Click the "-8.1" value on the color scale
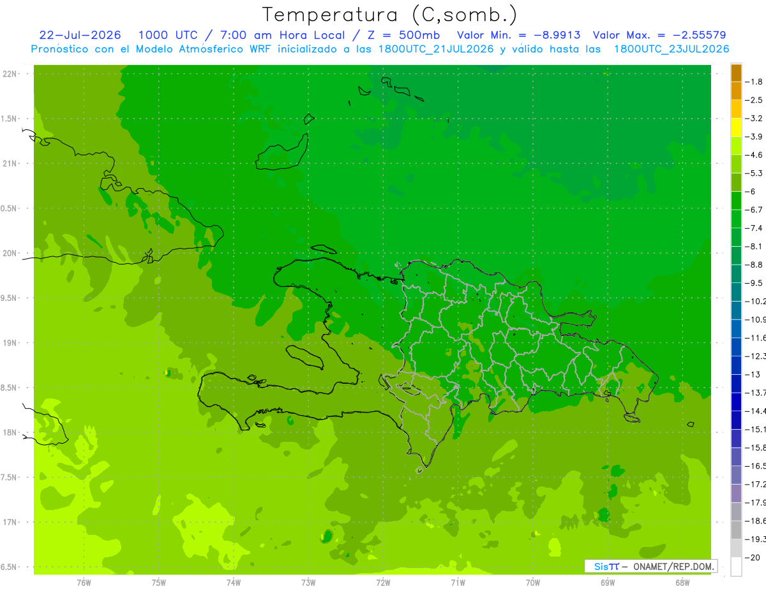The image size is (766, 591). tap(755, 246)
